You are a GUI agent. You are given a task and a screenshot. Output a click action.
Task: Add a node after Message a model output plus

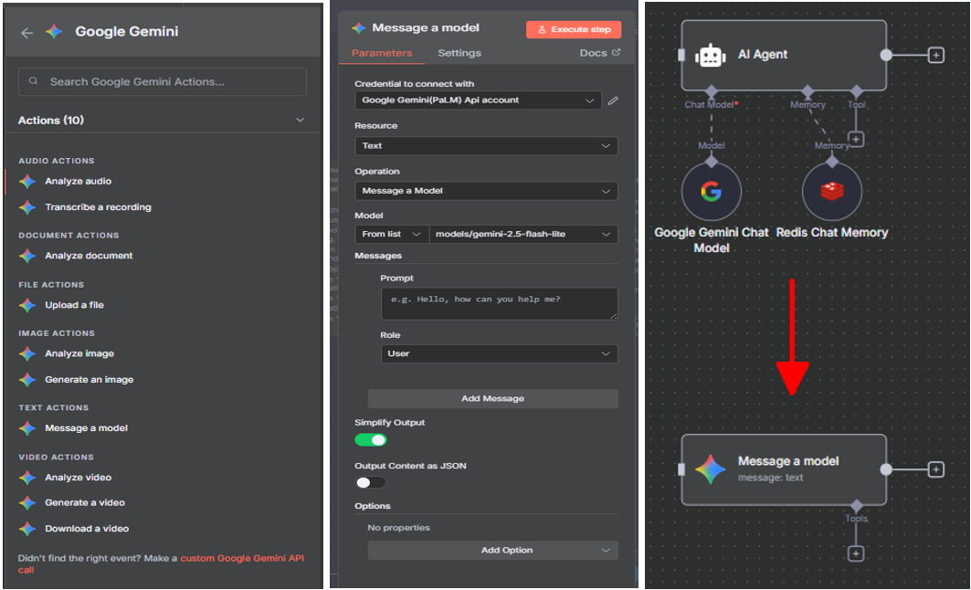935,469
